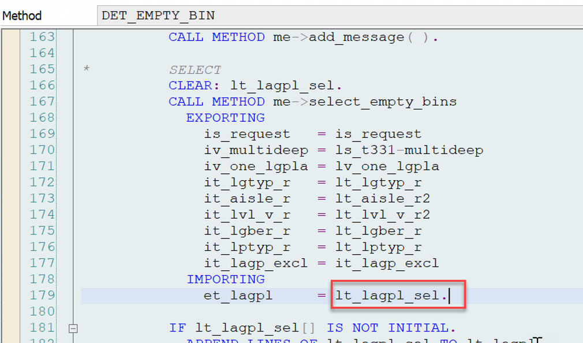
Task: Click 'ls_t331-multideep' value on line 170
Action: point(409,150)
